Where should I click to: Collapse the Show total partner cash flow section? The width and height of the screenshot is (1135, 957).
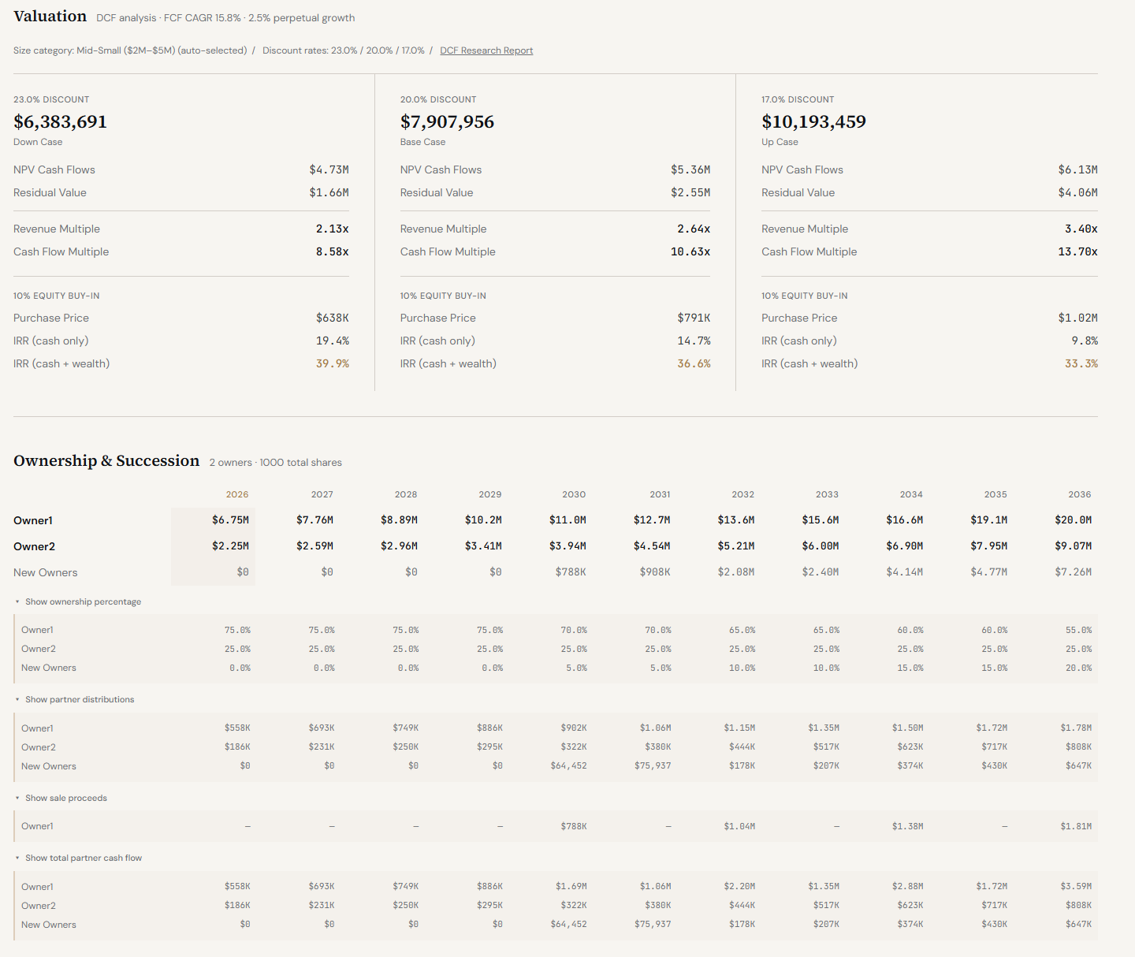[79, 858]
